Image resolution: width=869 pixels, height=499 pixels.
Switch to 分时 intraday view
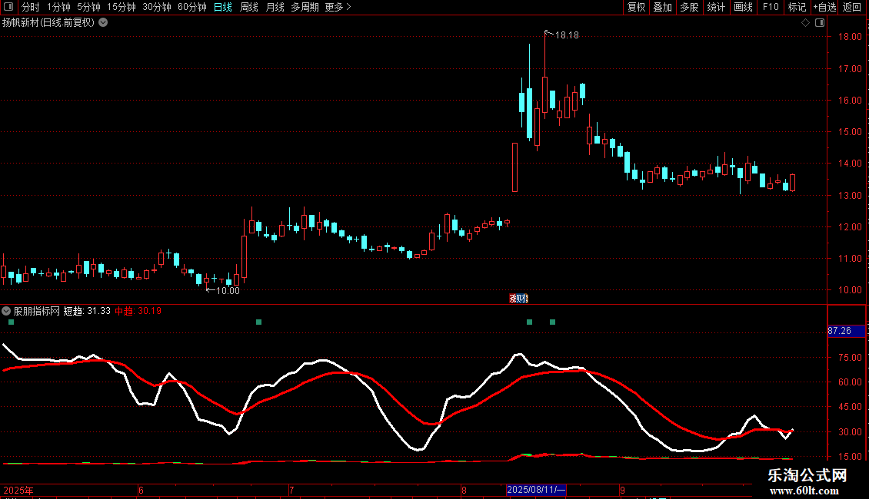tap(31, 7)
